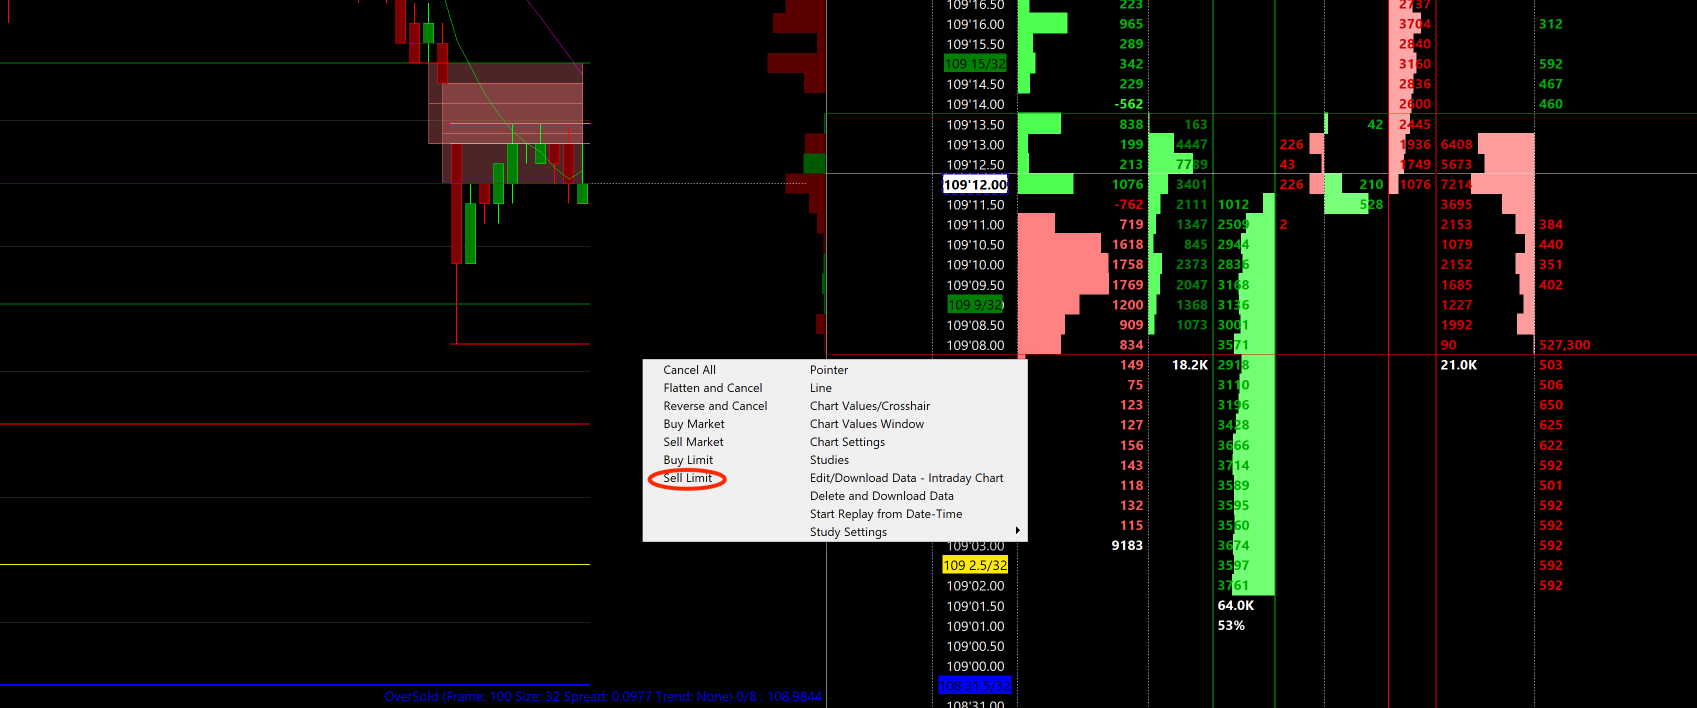Switch to Pointer tool in menu

click(828, 370)
